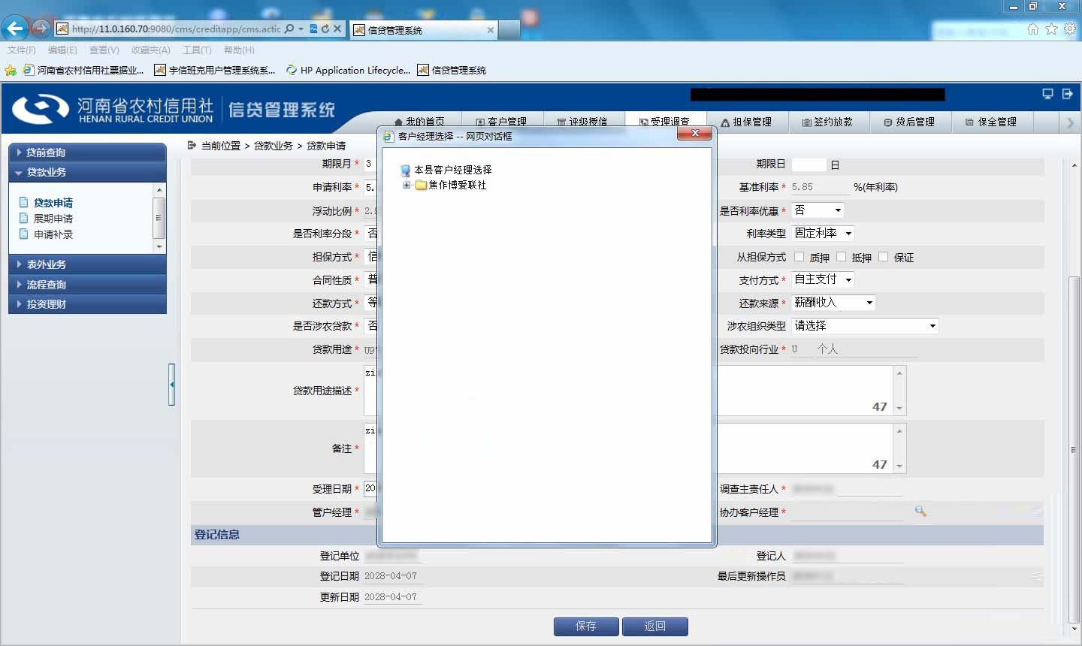The image size is (1082, 646).
Task: Click the address bar search magnifier icon
Action: pyautogui.click(x=289, y=29)
